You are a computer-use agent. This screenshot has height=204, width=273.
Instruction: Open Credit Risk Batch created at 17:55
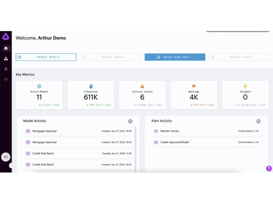79,153
